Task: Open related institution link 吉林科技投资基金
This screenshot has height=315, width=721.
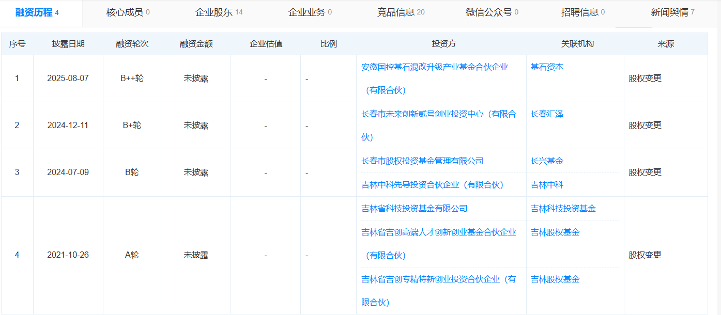Action: coord(563,209)
